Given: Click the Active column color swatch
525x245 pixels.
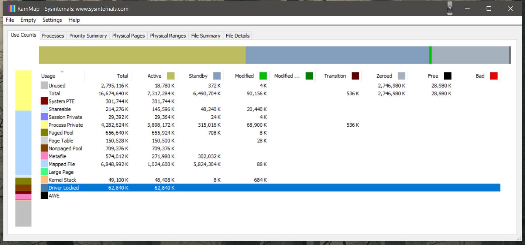Looking at the screenshot, I should (171, 76).
